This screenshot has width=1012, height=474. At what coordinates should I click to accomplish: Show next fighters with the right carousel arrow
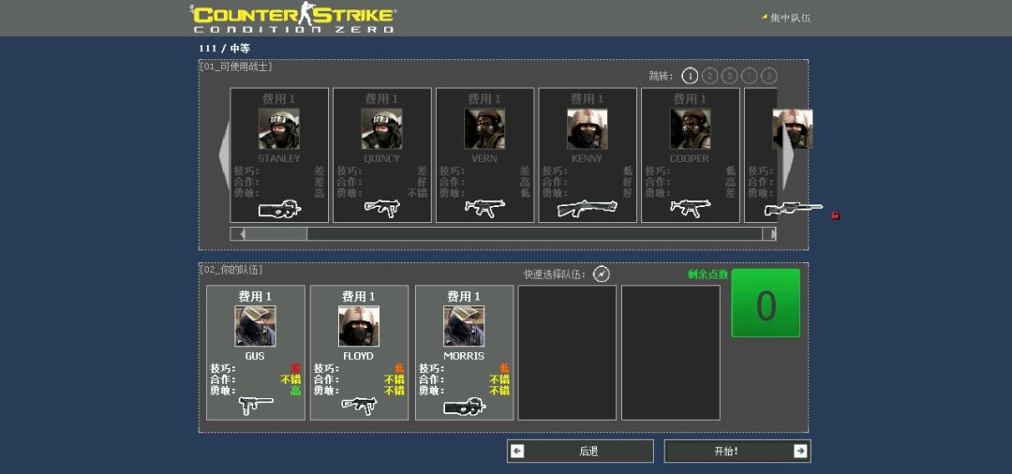tap(788, 156)
